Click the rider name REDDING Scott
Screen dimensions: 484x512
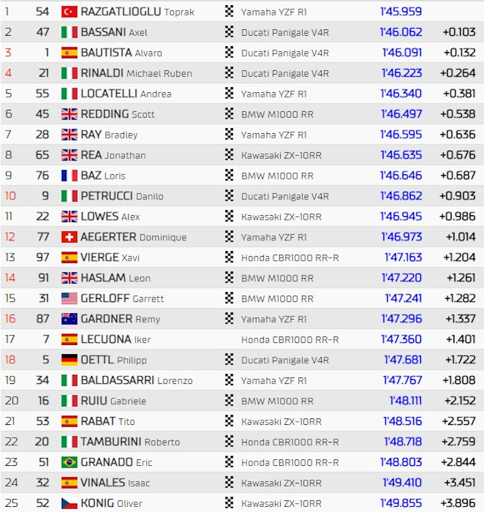[x=118, y=114]
